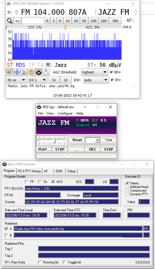Toggle the IF+ checkbox
This screenshot has width=155, height=269.
point(112,80)
